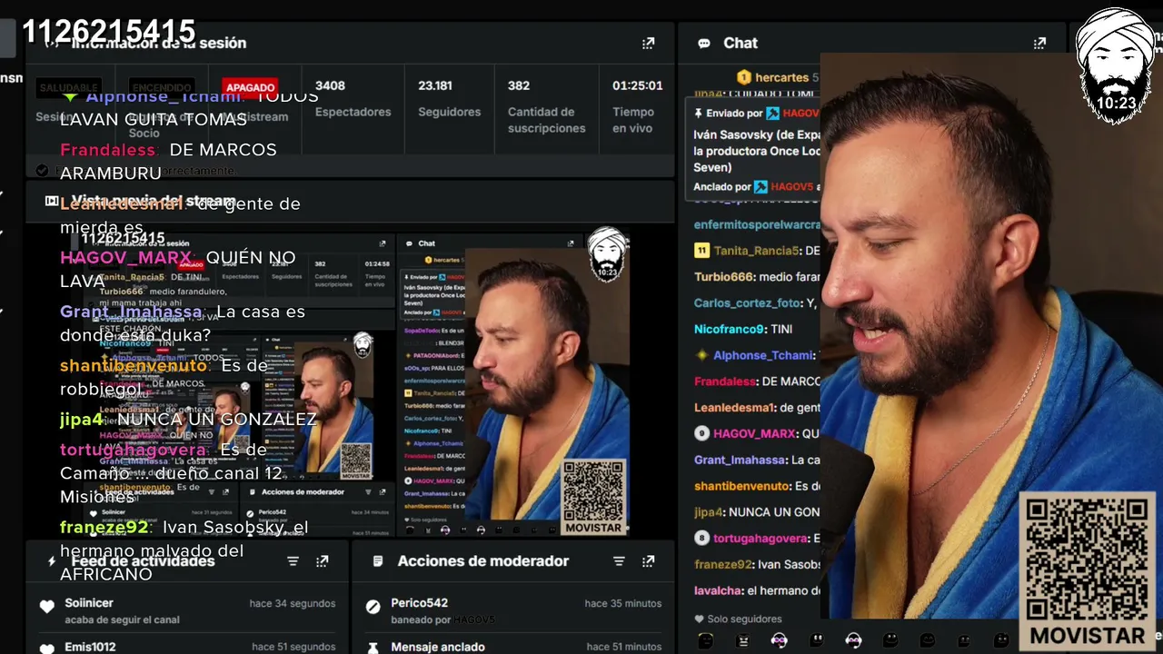This screenshot has height=654, width=1163.
Task: Pop out the Feed de actividades panel
Action: [x=322, y=561]
